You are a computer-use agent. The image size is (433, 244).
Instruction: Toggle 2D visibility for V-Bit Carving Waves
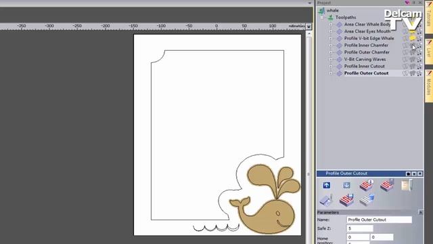[405, 59]
